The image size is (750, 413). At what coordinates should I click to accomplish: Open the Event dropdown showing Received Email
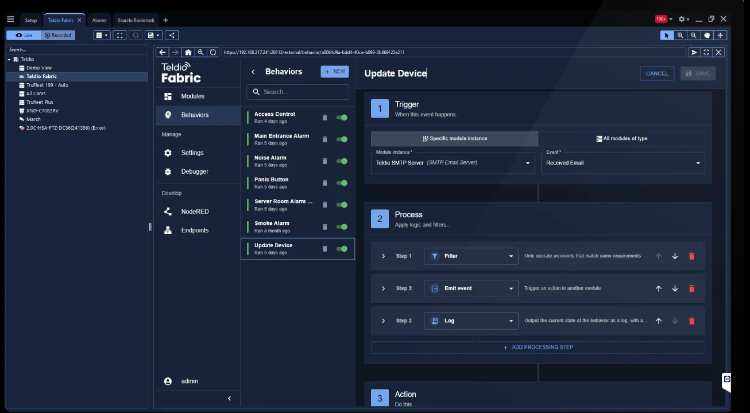point(623,163)
